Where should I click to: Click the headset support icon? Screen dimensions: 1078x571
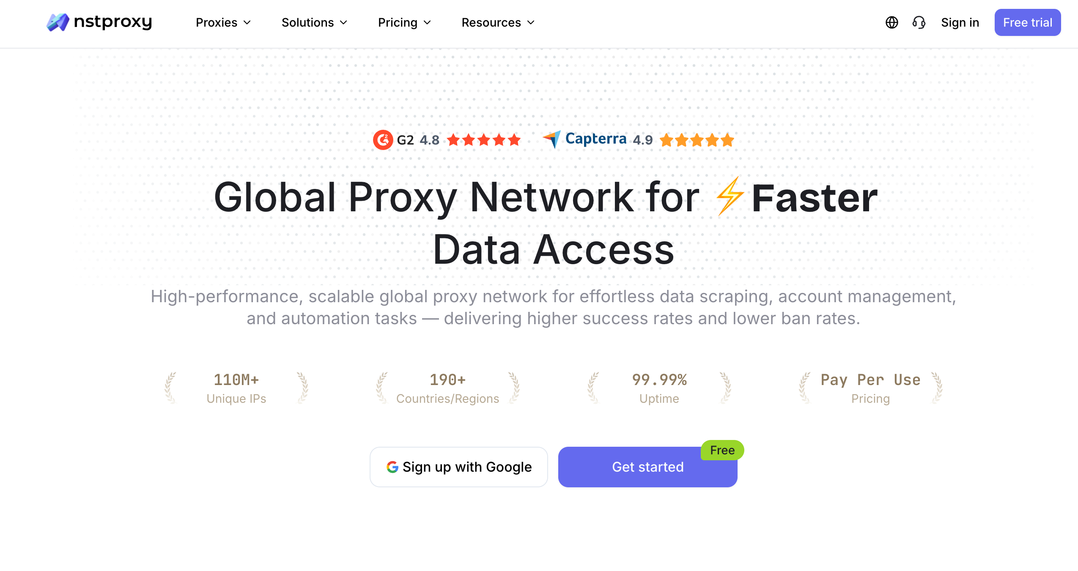919,22
